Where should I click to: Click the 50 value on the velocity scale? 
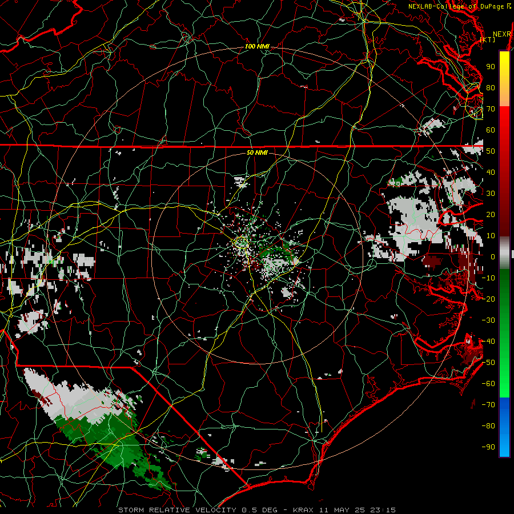pos(491,151)
